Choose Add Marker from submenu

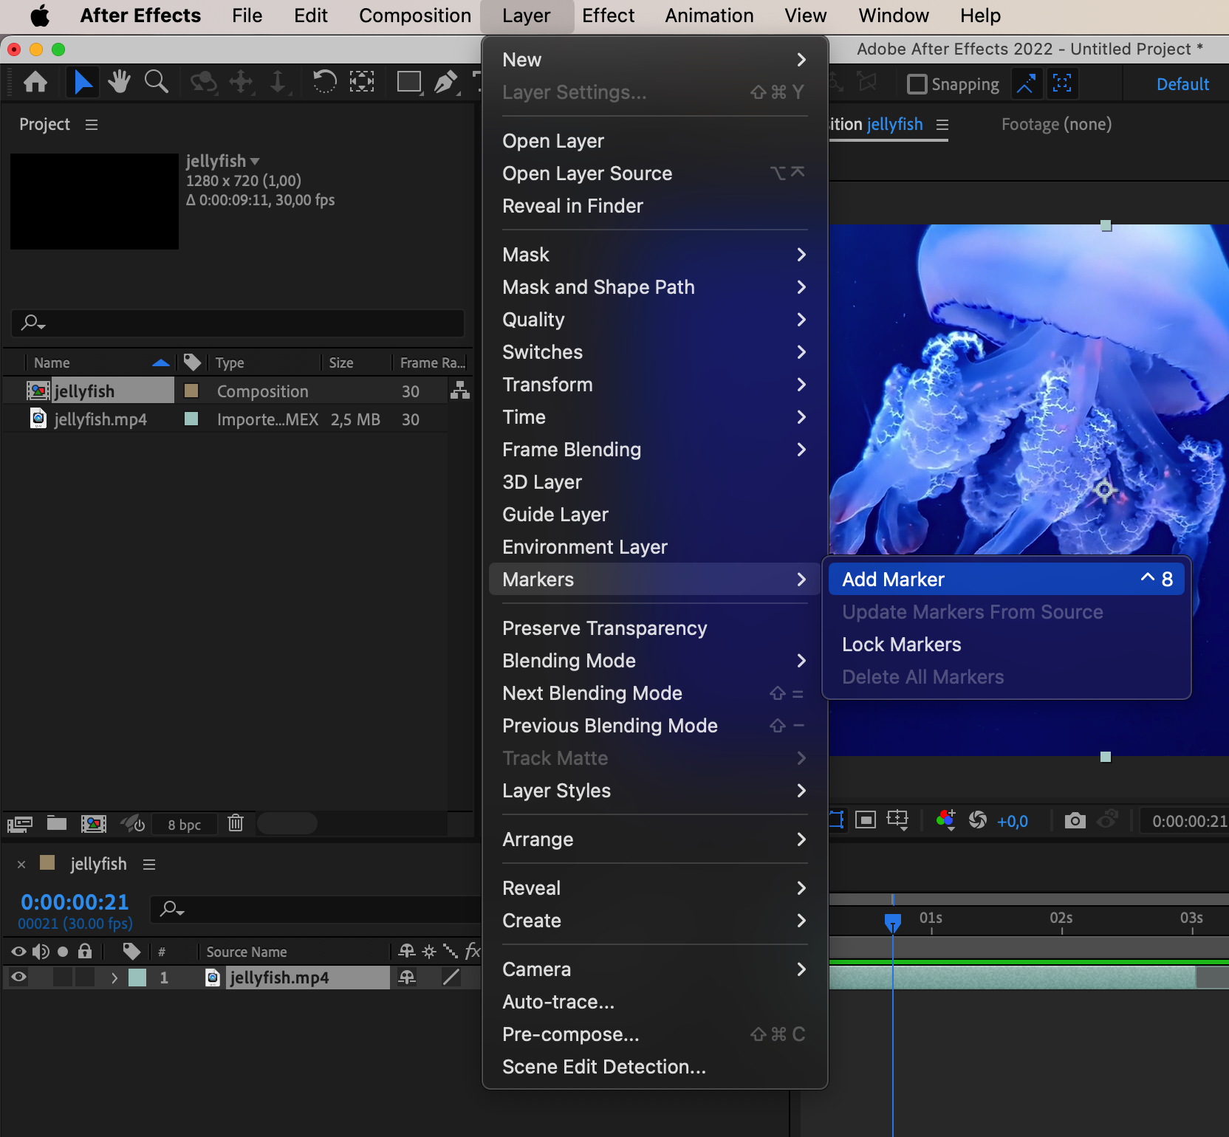[893, 580]
